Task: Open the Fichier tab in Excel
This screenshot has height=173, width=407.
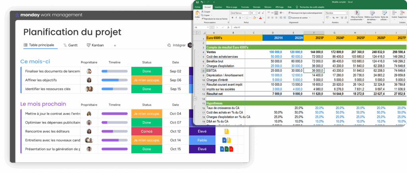Action: click(198, 7)
